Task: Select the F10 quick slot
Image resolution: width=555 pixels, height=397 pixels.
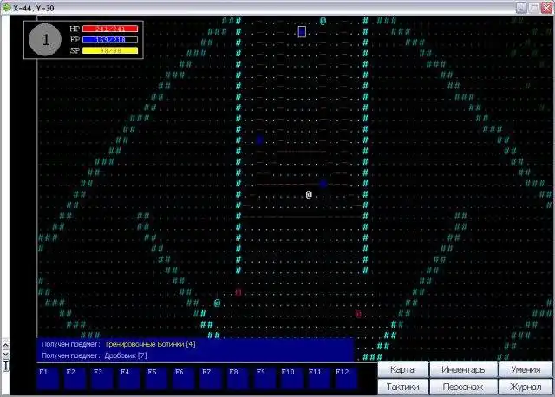Action: pyautogui.click(x=292, y=378)
